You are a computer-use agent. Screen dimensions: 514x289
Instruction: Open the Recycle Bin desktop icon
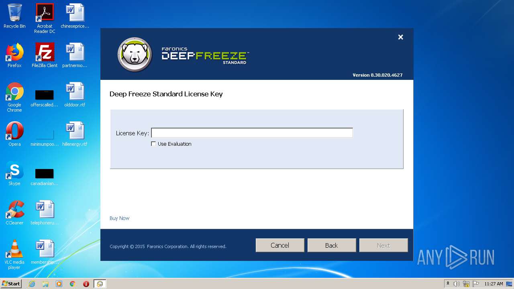[x=14, y=16]
